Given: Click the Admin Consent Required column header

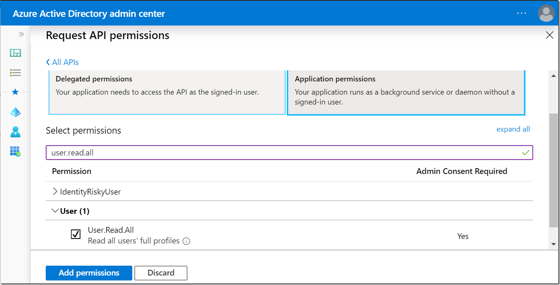Looking at the screenshot, I should click(462, 171).
